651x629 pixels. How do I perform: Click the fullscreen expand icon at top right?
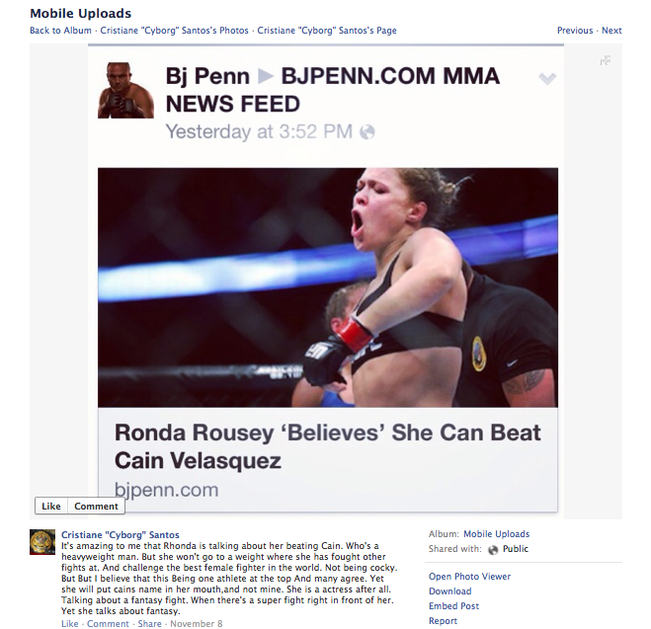click(606, 60)
